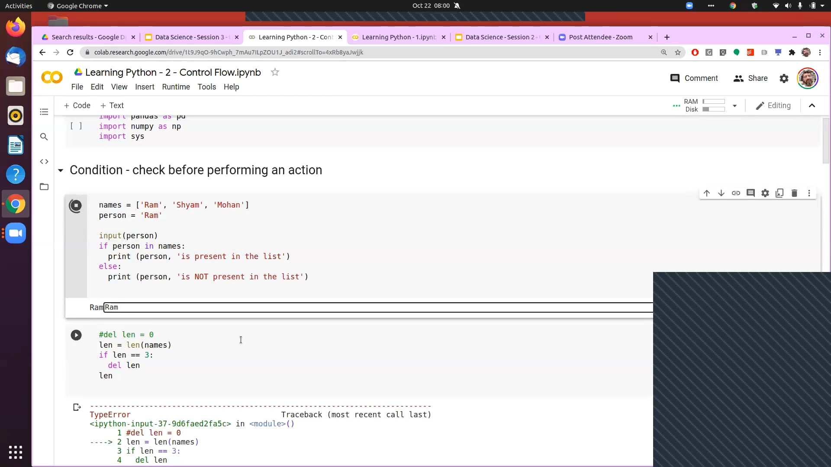Open the Runtime menu
831x467 pixels.
click(x=176, y=87)
